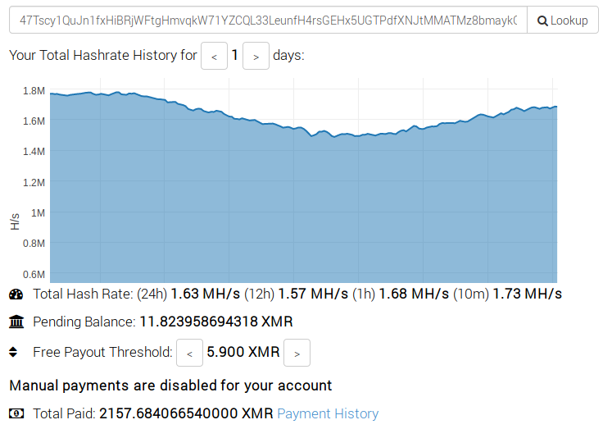
Task: Click the days count number 1
Action: (x=235, y=56)
